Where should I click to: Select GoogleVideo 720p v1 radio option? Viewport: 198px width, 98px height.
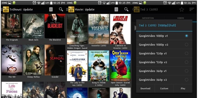point(187,53)
